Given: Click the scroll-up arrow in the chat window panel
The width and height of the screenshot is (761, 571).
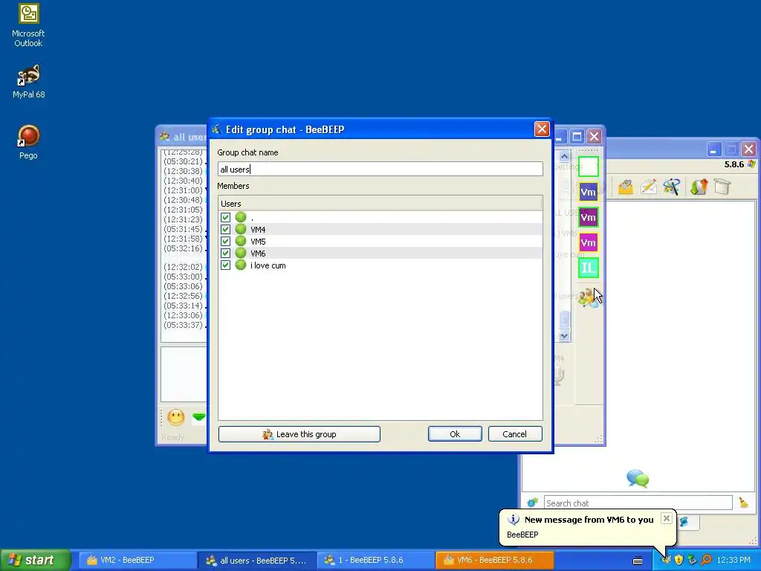Looking at the screenshot, I should [564, 156].
